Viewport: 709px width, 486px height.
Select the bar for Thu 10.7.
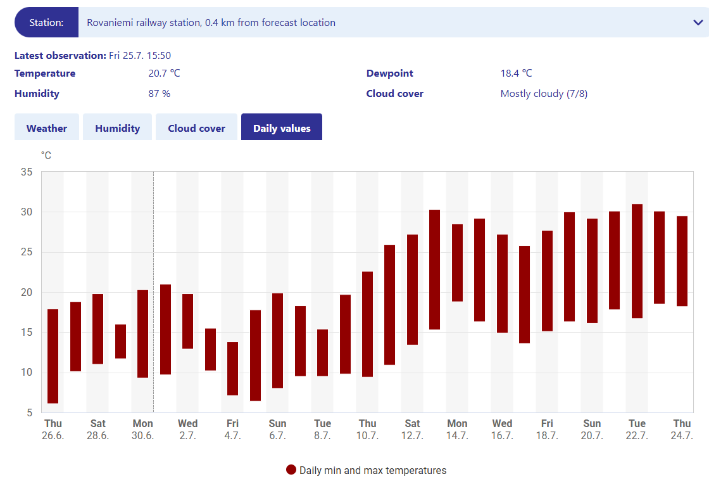pyautogui.click(x=368, y=324)
